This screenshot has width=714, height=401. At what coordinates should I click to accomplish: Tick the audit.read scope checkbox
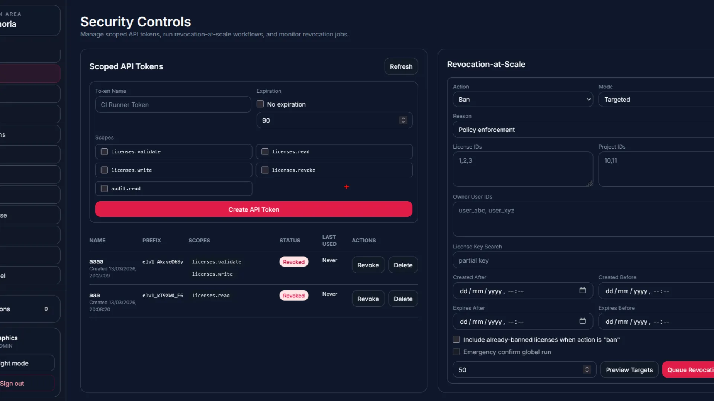point(104,189)
